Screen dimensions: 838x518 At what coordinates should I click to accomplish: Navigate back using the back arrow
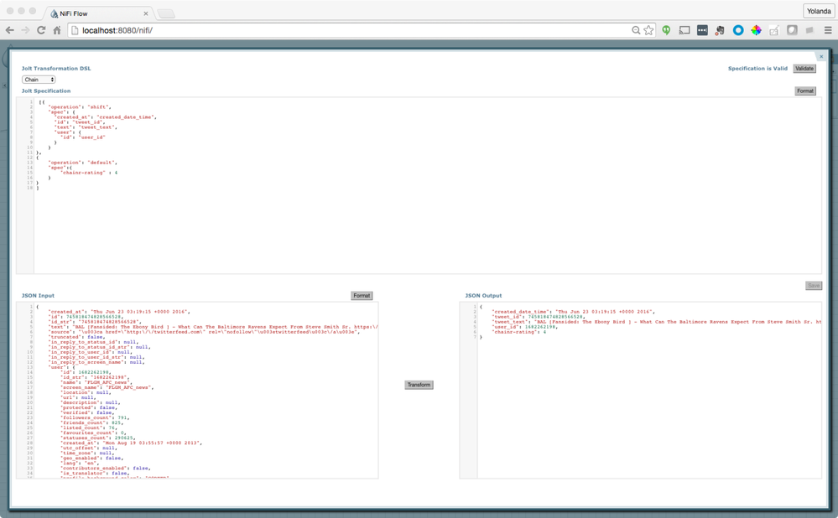[x=10, y=28]
